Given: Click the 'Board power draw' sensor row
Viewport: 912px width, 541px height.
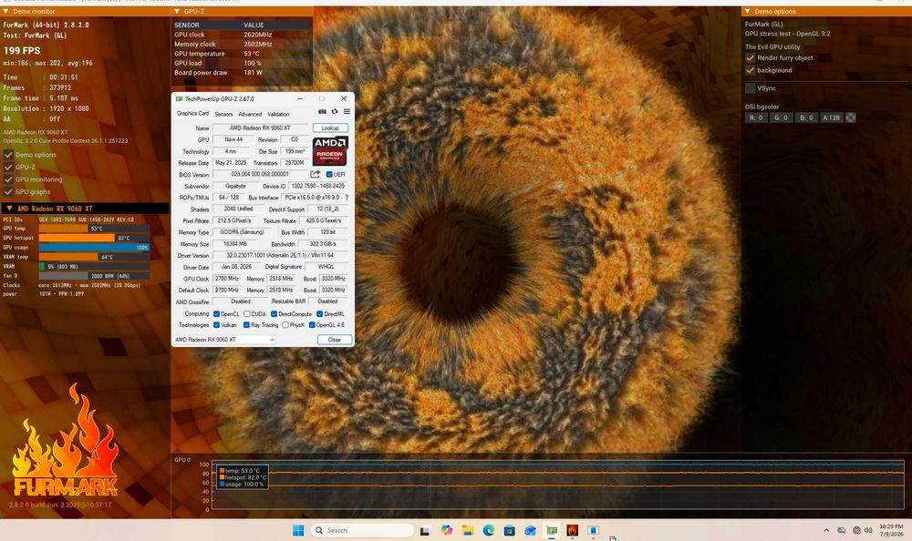Looking at the screenshot, I should (243, 73).
